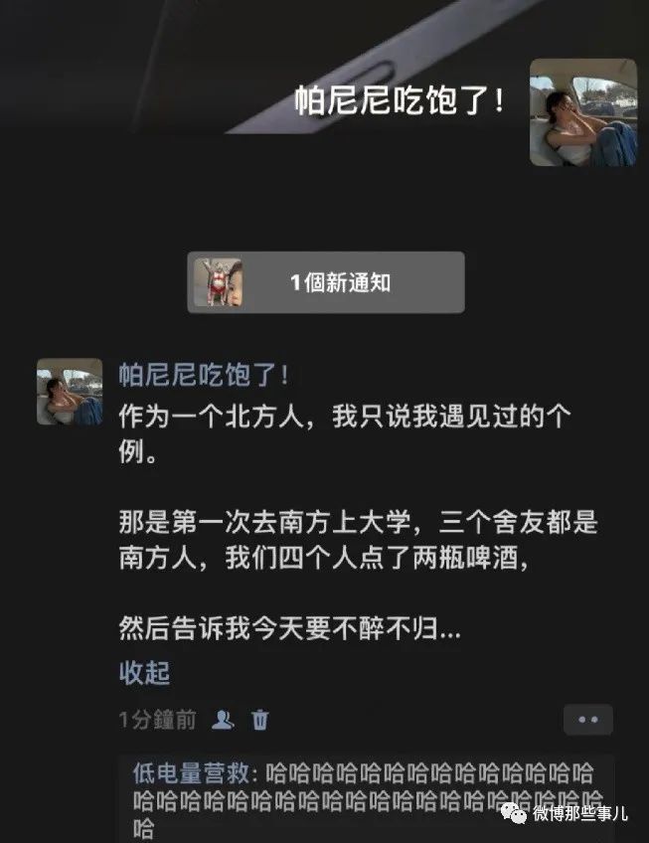Open the blue 帕尼尼吃饱了！ username link
Screen dimensions: 649x843
tap(204, 374)
